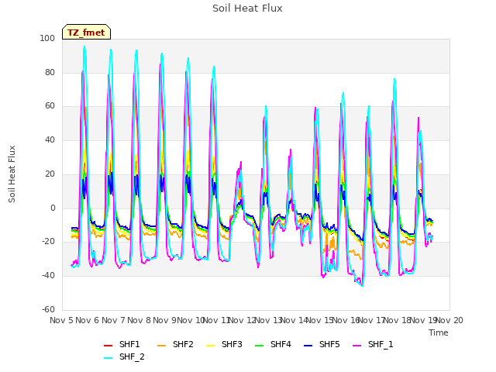Click the -20 y-axis tick label
Viewport: 496px width, 372px height.
tap(48, 242)
